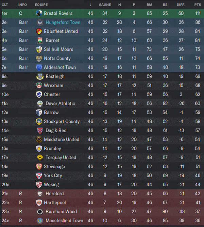Click the Bristol Rovers club badge
The image size is (204, 227).
point(39,13)
